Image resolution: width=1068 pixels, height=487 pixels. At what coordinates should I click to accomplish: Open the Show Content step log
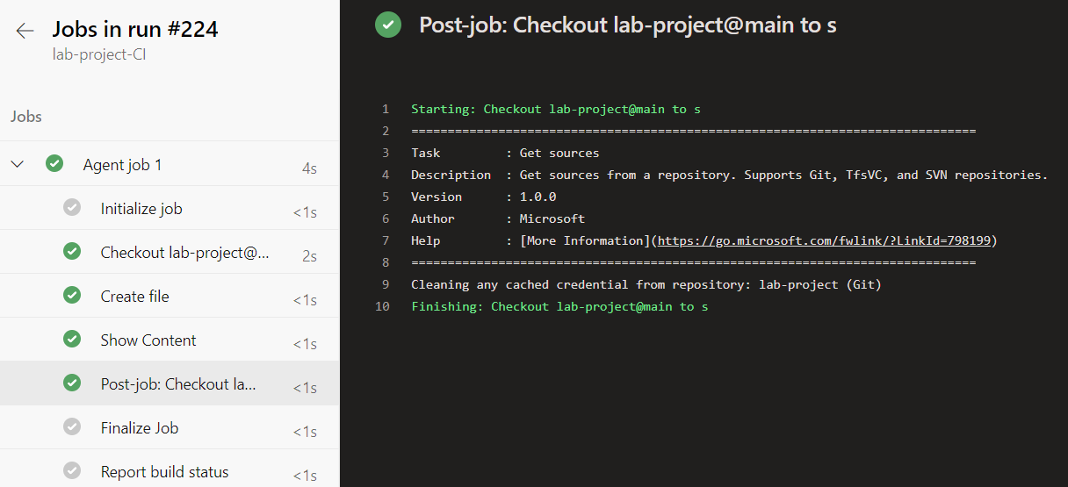click(x=170, y=340)
